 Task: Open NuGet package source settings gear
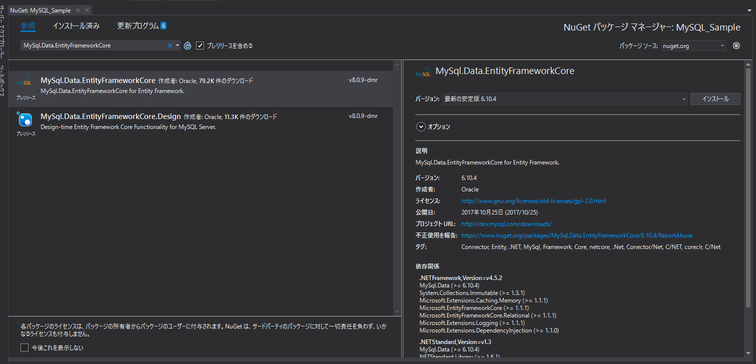(x=736, y=45)
